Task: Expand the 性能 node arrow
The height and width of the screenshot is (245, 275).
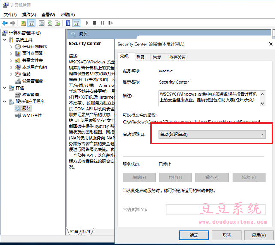Action: click(x=11, y=74)
